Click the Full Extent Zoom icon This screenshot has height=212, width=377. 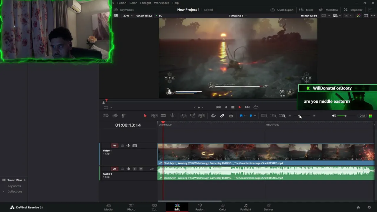(x=264, y=116)
